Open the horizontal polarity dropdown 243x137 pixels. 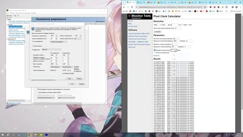tap(55, 67)
